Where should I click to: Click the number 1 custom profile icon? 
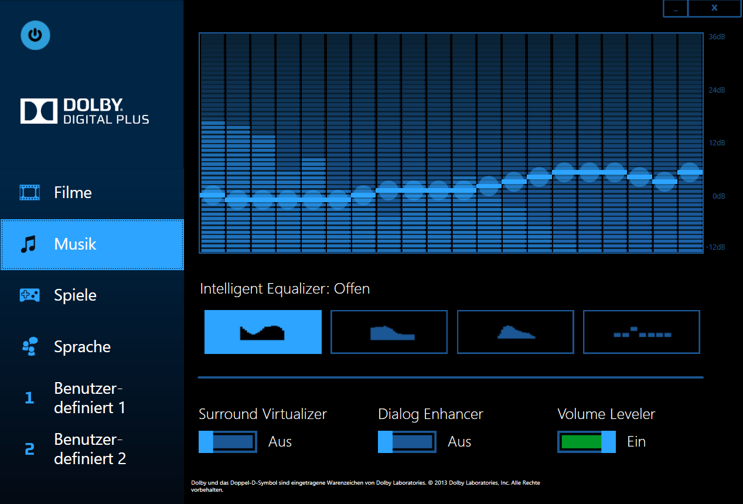click(x=29, y=399)
